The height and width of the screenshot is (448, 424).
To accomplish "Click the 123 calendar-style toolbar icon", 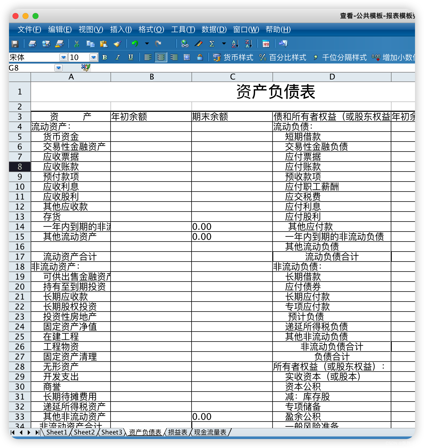I will 266,44.
